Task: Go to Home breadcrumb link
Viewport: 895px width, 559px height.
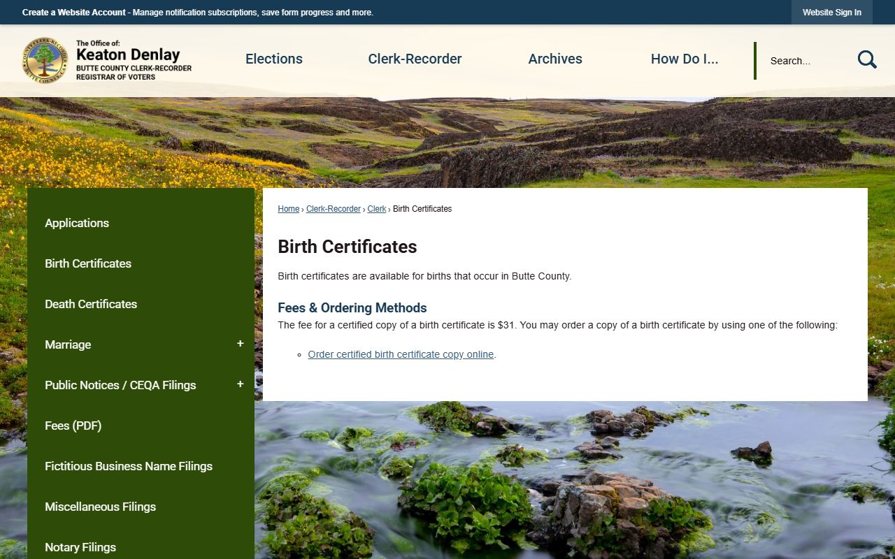Action: [x=288, y=209]
